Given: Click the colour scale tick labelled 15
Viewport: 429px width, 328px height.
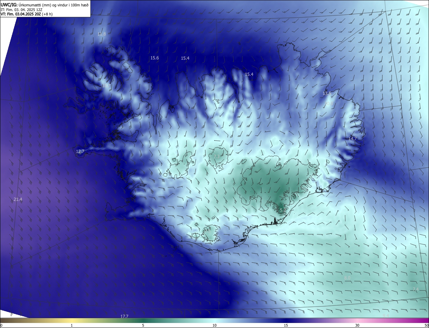Looking at the screenshot, I should click(x=286, y=325).
